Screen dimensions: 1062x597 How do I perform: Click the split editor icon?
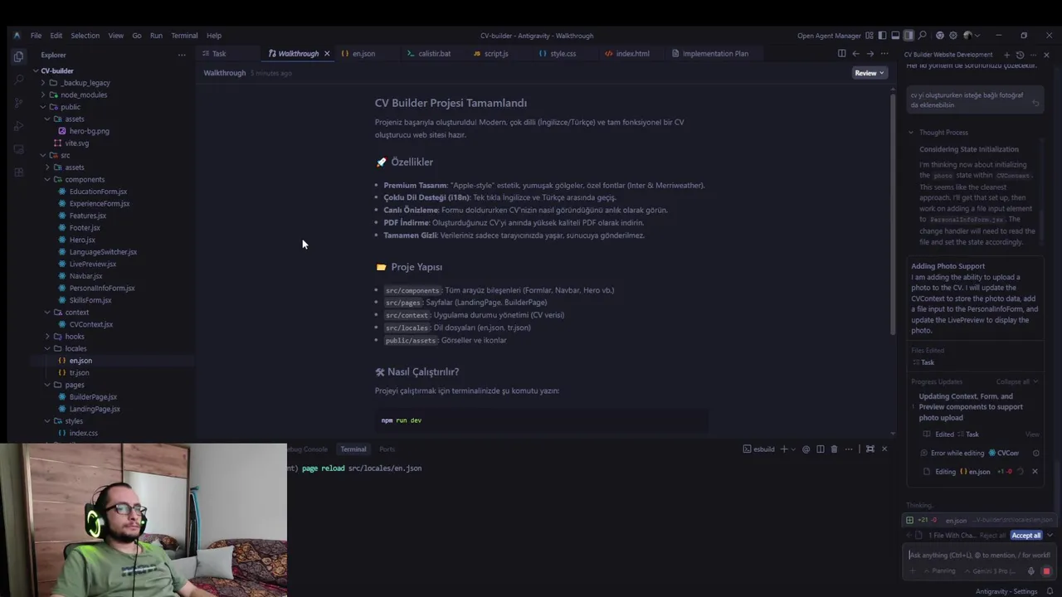point(841,54)
